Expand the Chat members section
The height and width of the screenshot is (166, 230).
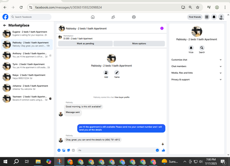coord(196,66)
